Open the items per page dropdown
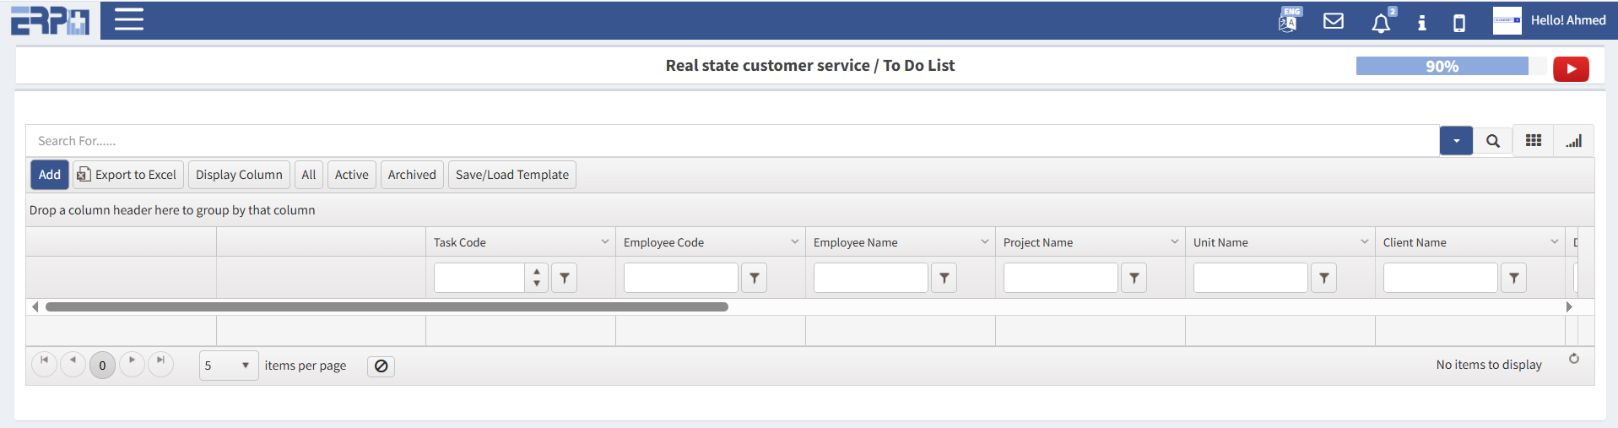1618x428 pixels. (229, 366)
